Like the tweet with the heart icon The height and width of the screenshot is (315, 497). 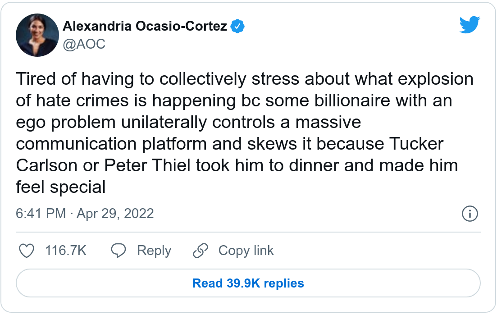[x=27, y=251]
